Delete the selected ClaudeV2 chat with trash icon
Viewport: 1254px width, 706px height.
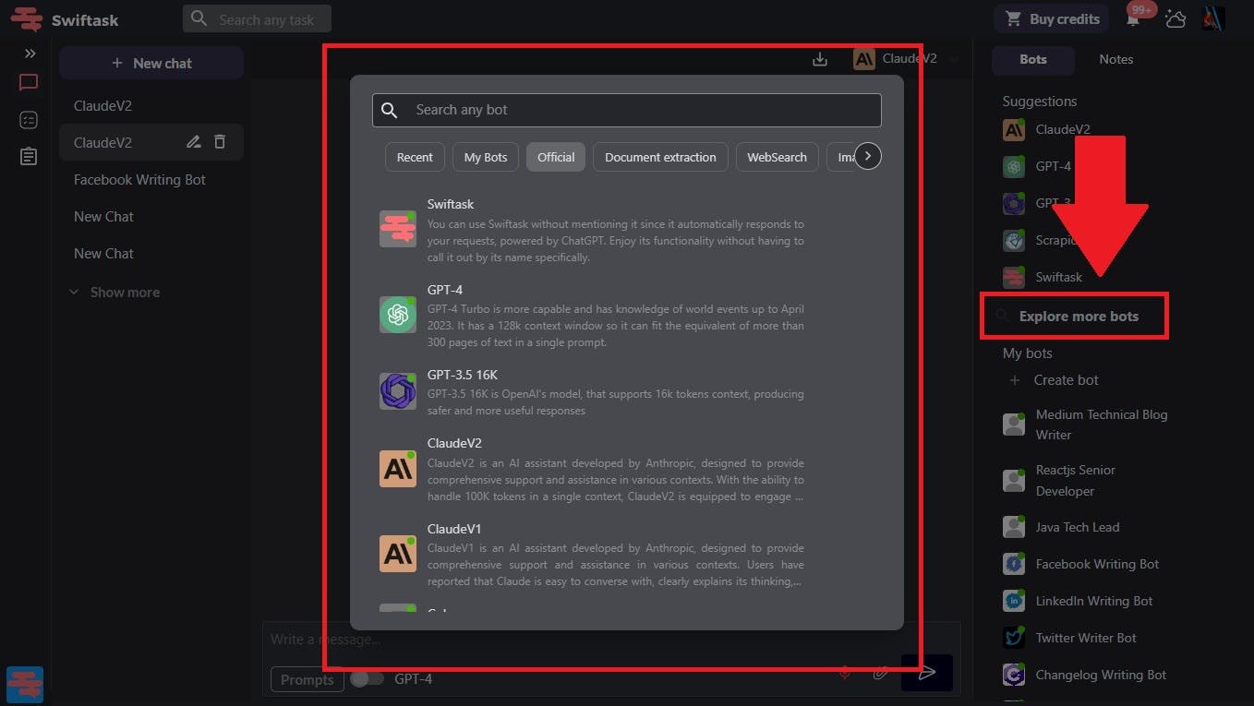[220, 142]
